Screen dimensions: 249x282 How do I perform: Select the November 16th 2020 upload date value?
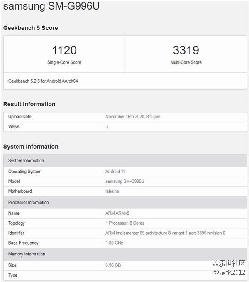click(x=133, y=117)
